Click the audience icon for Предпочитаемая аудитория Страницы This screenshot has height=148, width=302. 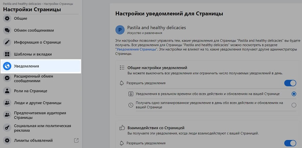7,115
